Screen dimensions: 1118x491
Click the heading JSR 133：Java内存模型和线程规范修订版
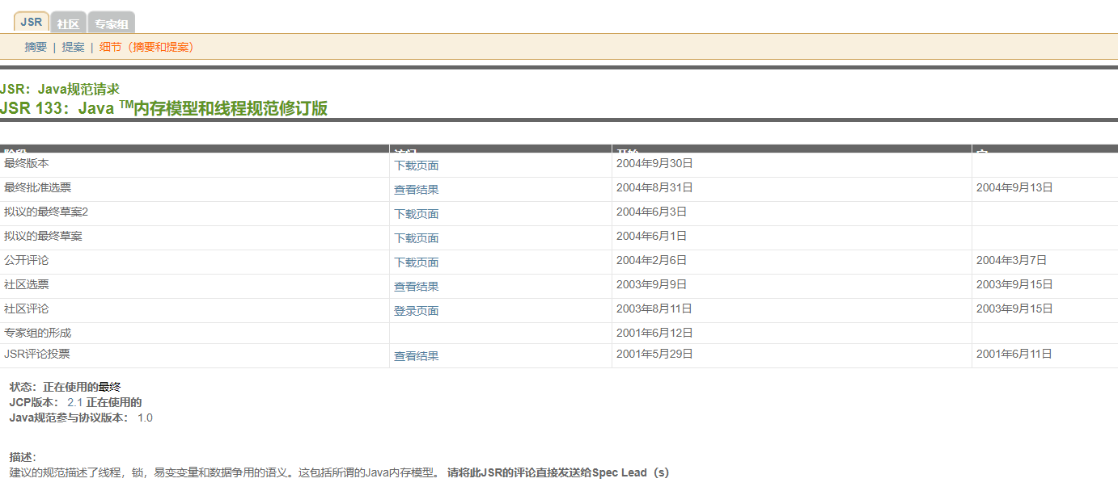tap(164, 108)
